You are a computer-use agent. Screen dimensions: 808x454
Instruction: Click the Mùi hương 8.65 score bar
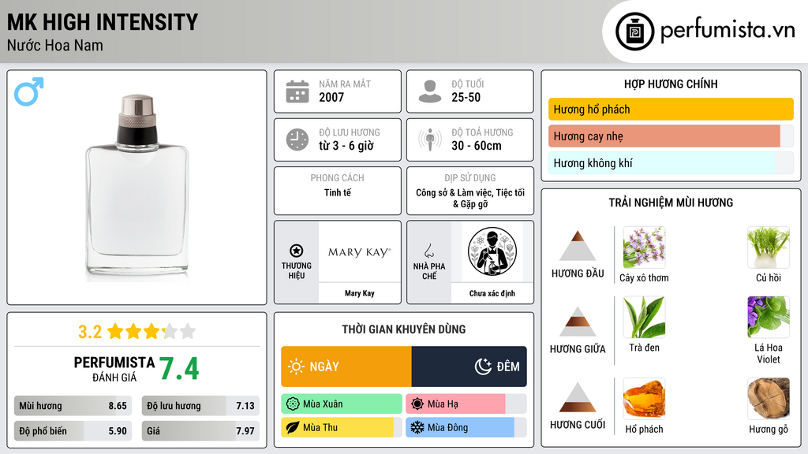(x=73, y=406)
